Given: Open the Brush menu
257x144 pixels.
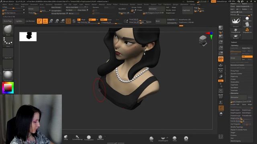Looking at the screenshot, I should 11,4.
